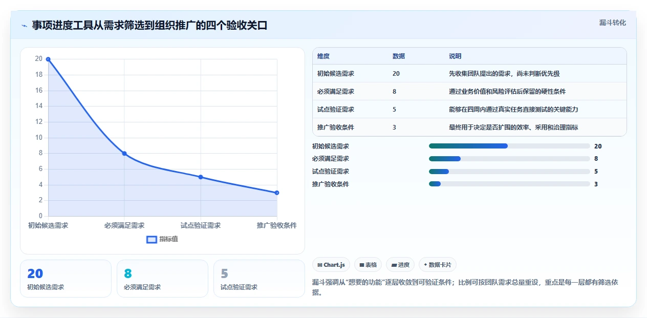Screen dimensions: 647x318
Task: Click the chart data point at 推广验收条件
Action: tap(277, 193)
